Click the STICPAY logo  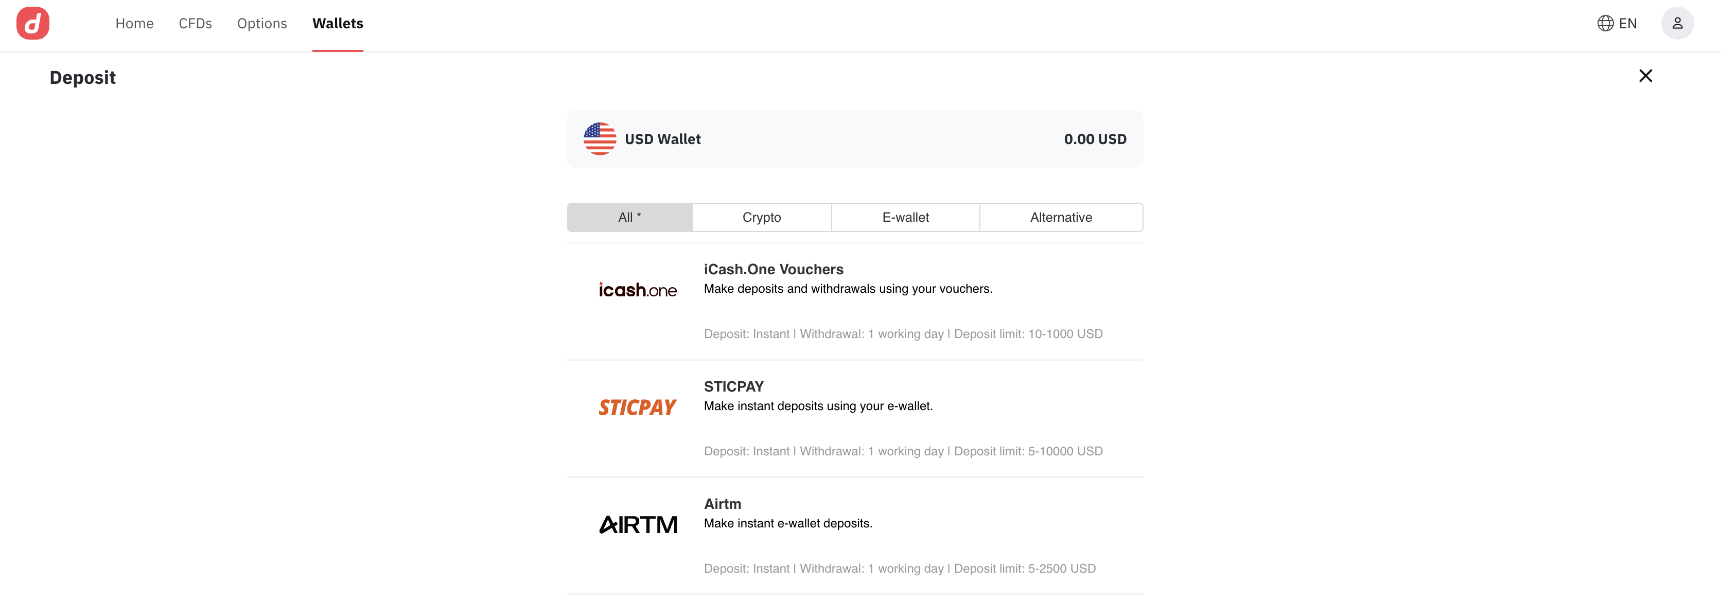pyautogui.click(x=637, y=407)
